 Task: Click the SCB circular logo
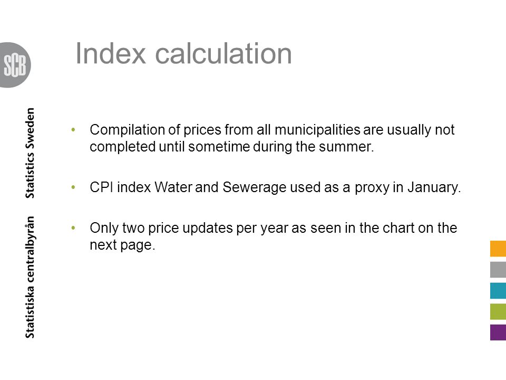(x=15, y=65)
